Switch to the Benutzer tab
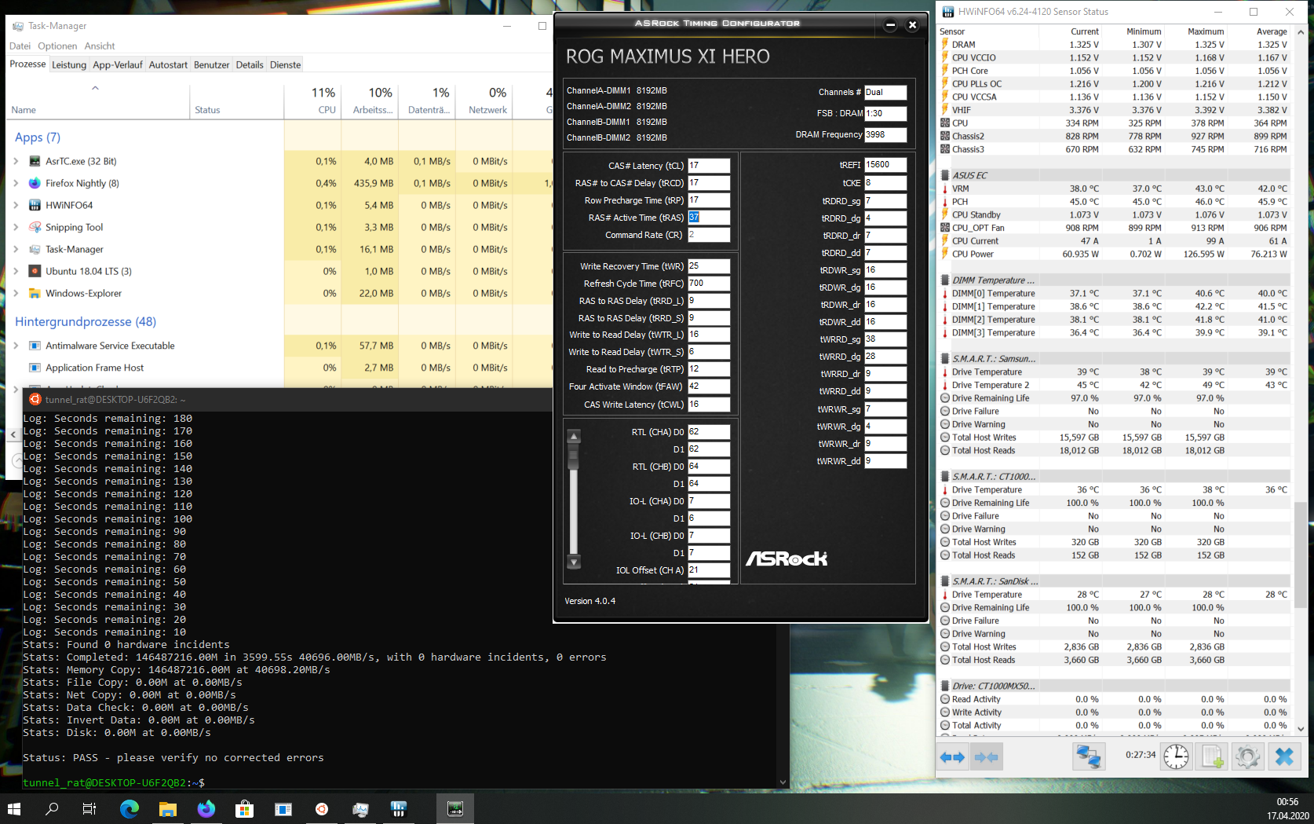 (212, 65)
